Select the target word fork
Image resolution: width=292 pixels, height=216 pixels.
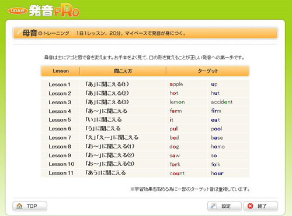(x=175, y=164)
